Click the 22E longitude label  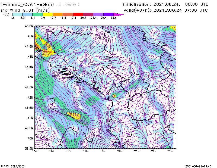coord(154,151)
